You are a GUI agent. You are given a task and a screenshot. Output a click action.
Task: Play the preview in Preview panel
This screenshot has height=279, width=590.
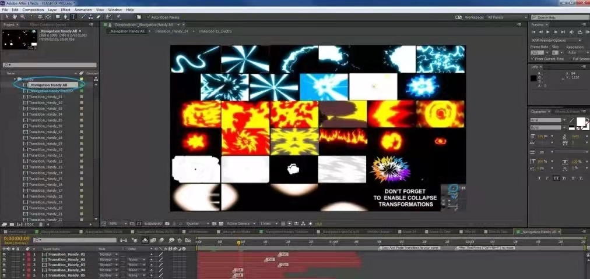pyautogui.click(x=548, y=32)
